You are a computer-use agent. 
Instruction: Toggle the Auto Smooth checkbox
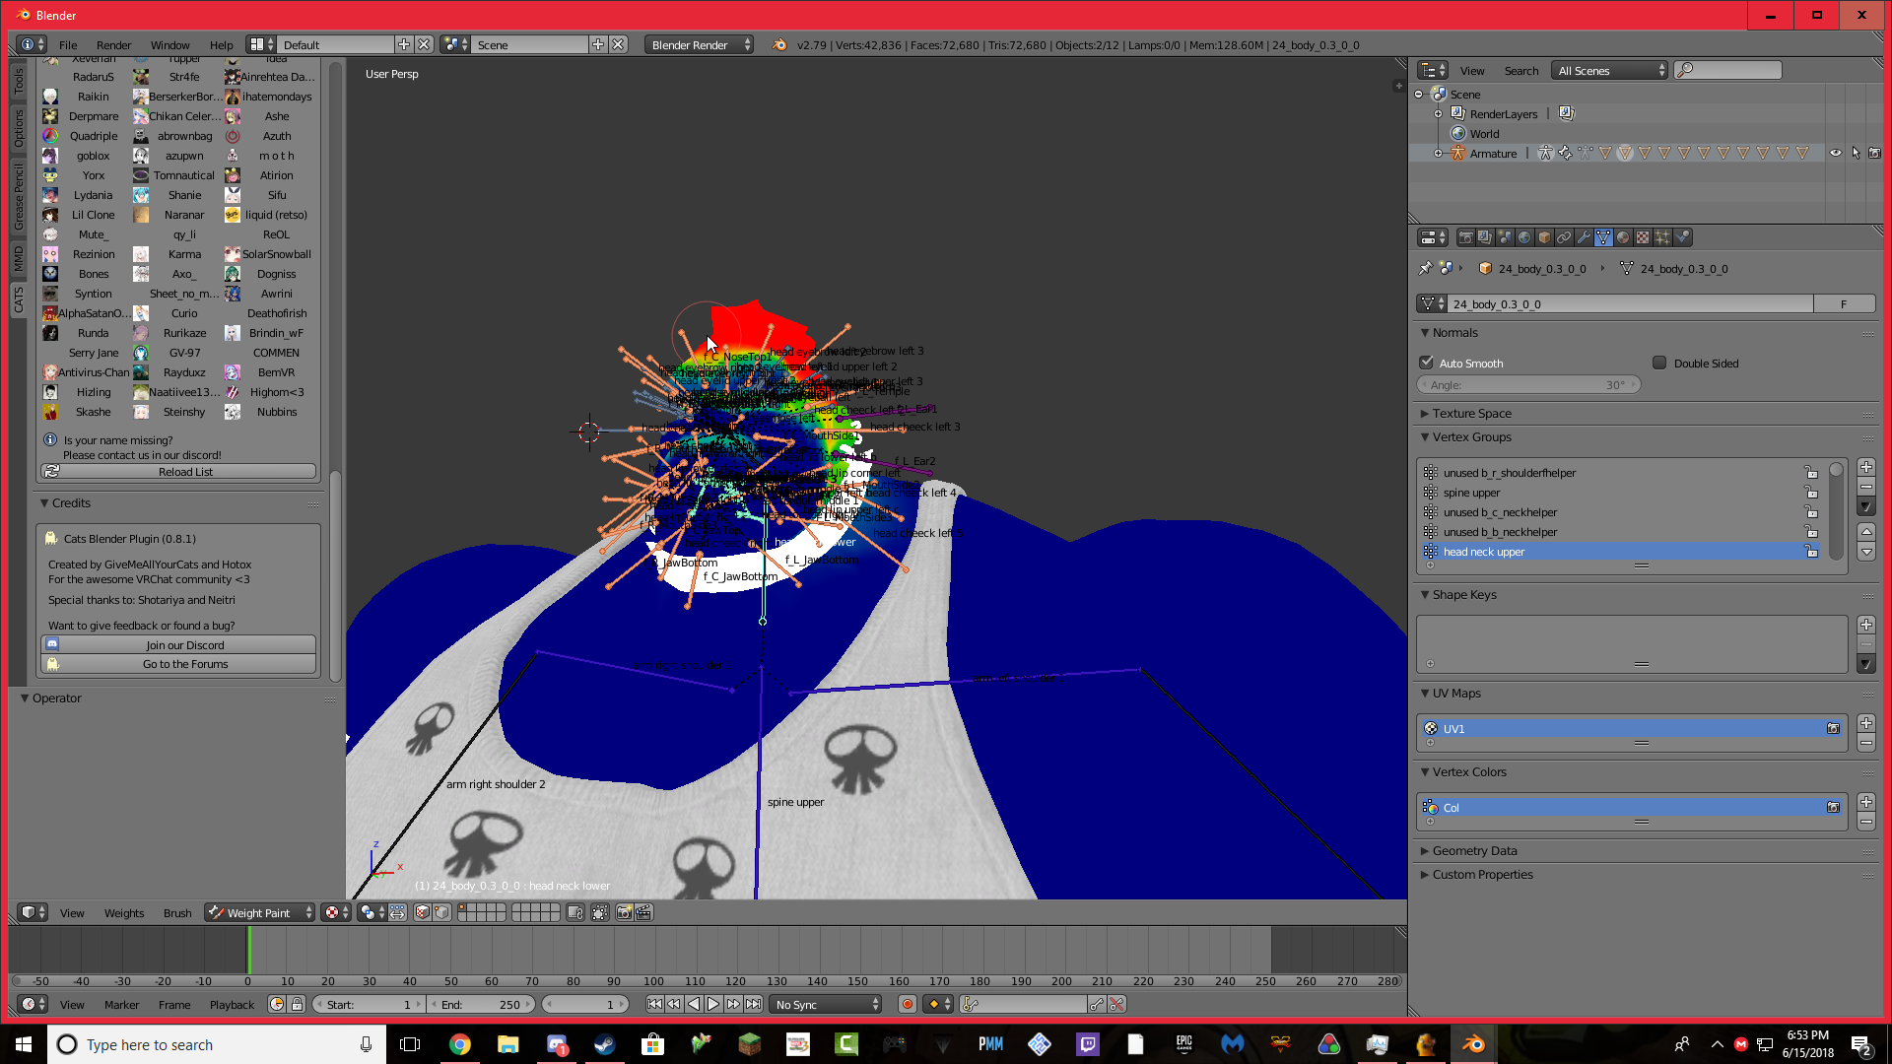(1426, 363)
